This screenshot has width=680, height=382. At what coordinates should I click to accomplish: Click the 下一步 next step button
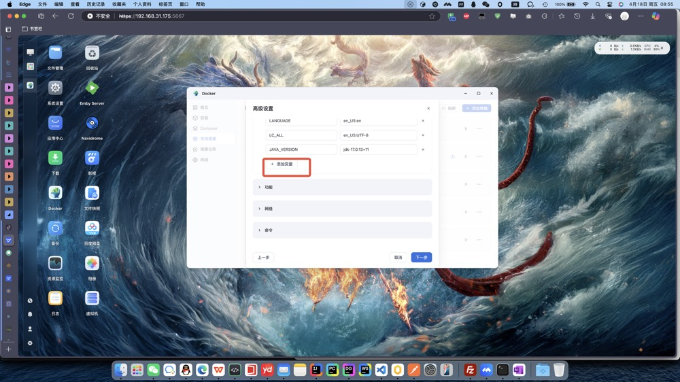(422, 258)
